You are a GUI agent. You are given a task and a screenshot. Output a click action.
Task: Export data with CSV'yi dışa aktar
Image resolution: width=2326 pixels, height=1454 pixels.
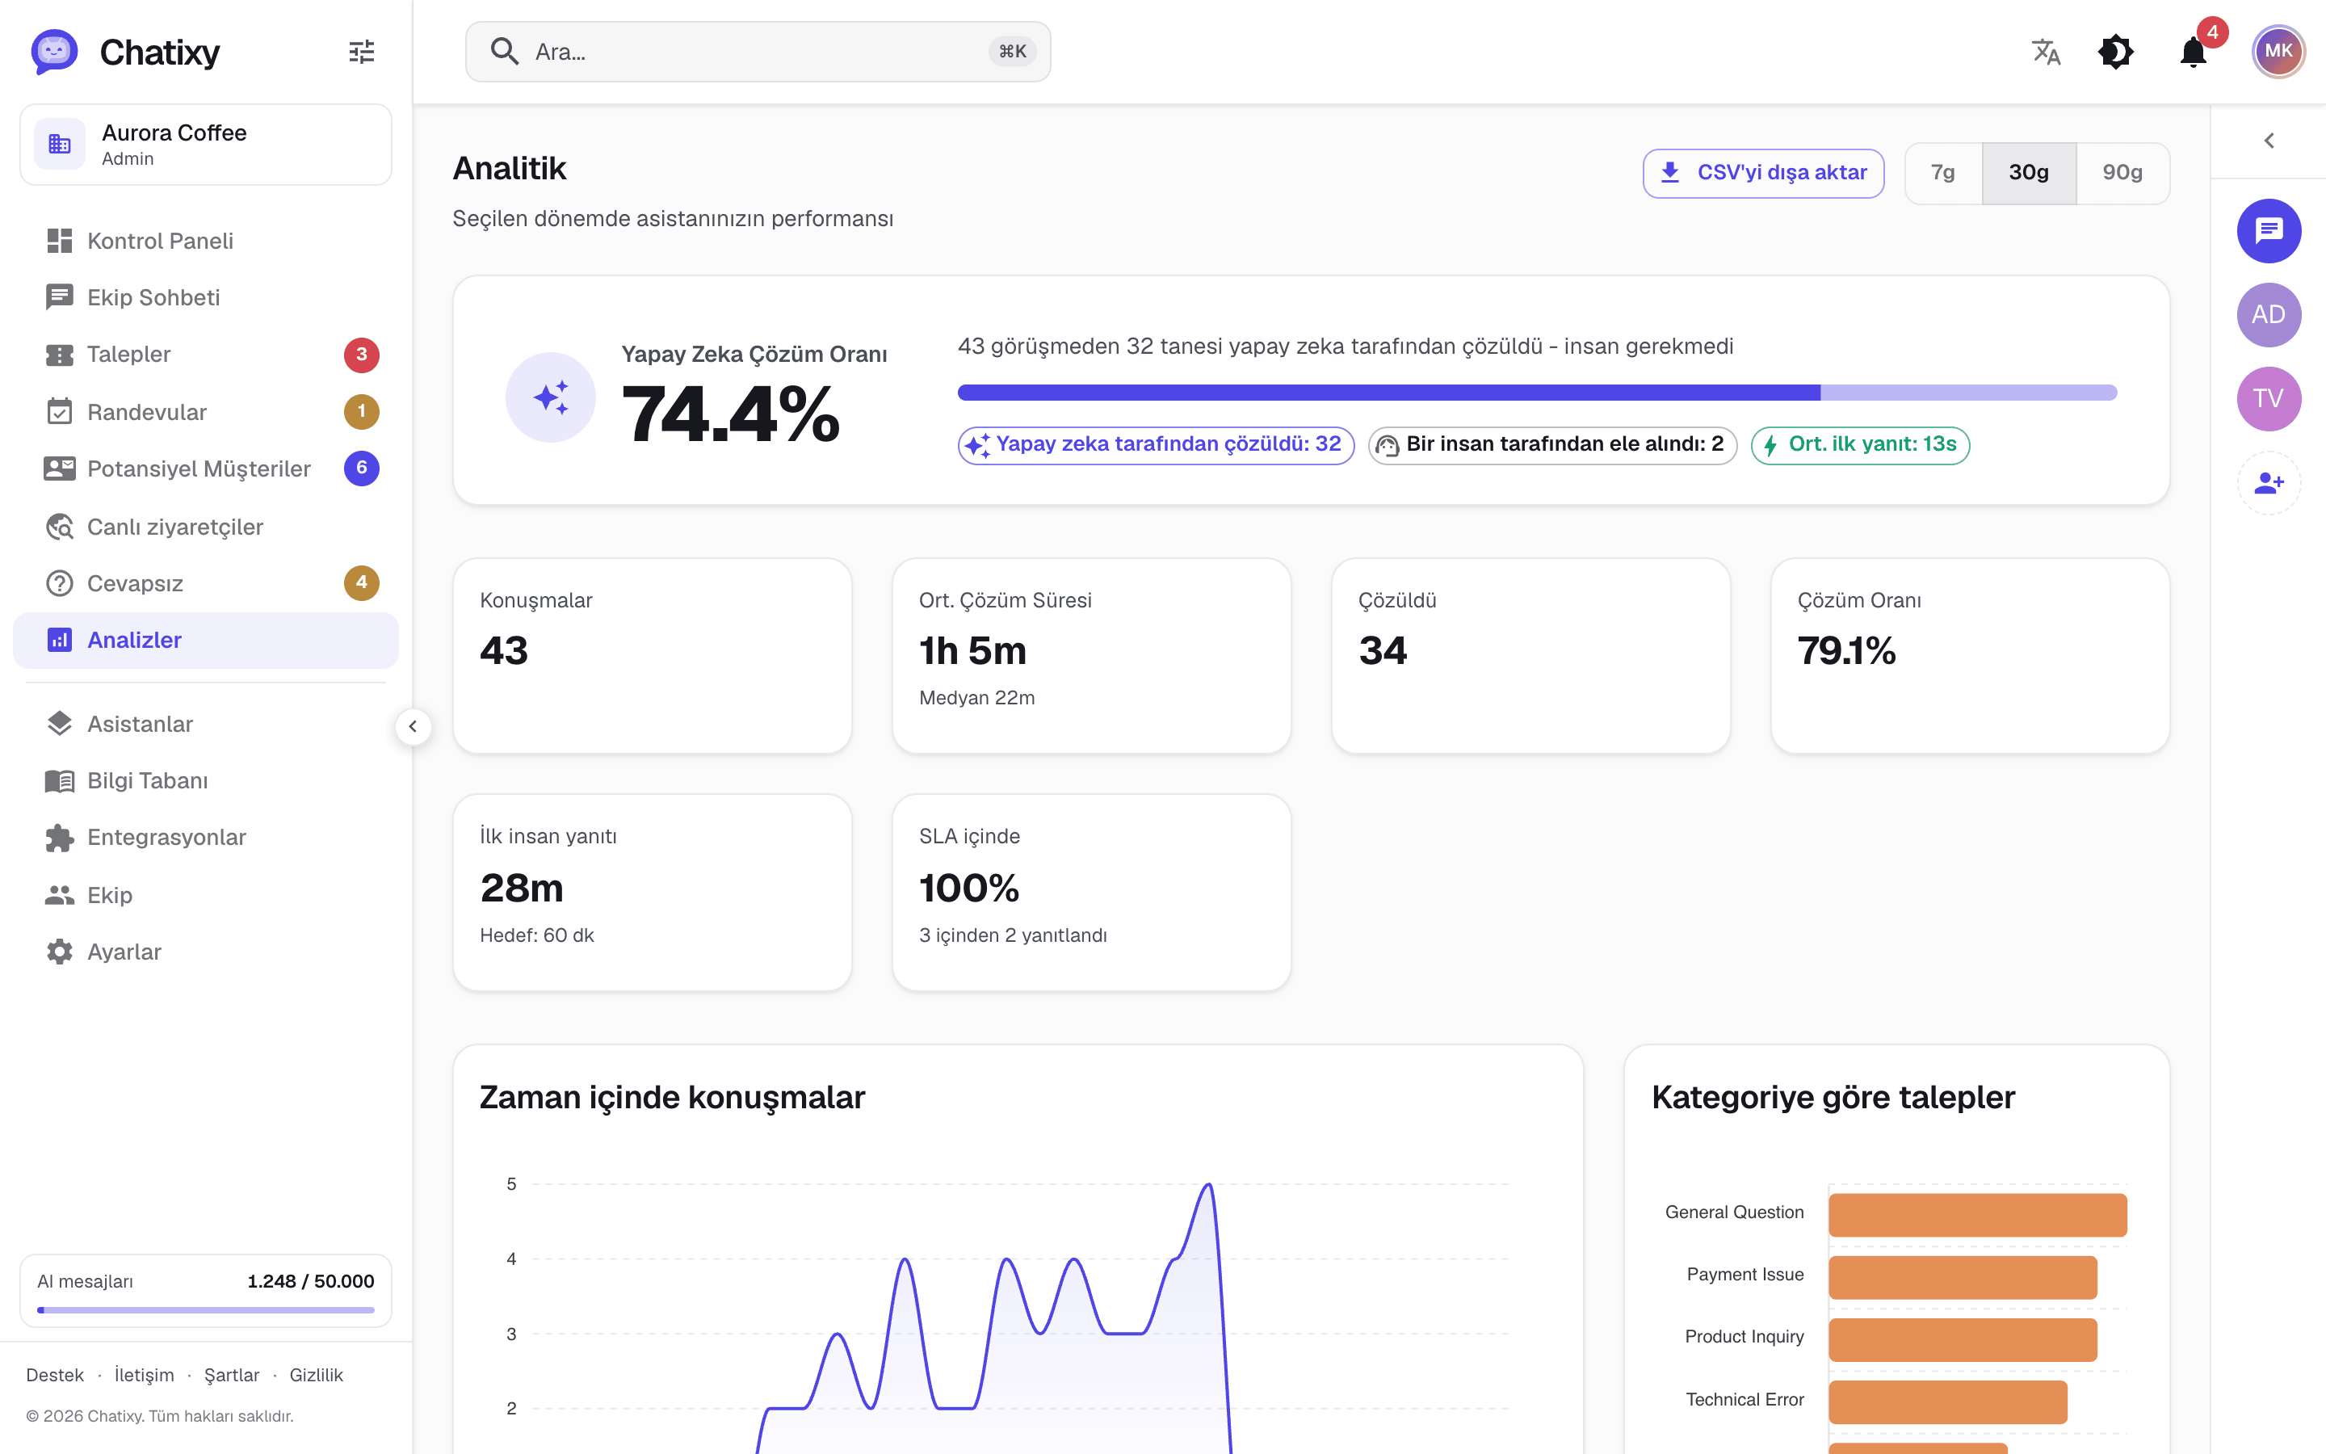[x=1763, y=173]
